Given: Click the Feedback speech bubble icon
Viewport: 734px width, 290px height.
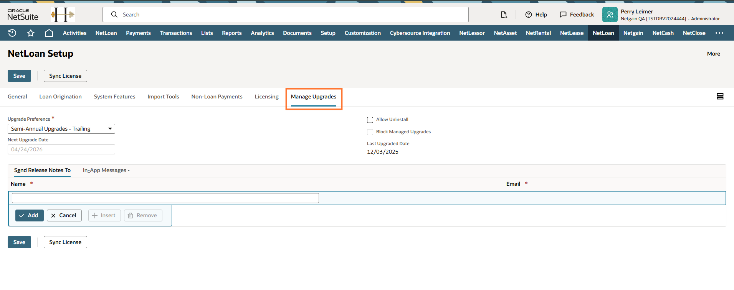Looking at the screenshot, I should [563, 15].
